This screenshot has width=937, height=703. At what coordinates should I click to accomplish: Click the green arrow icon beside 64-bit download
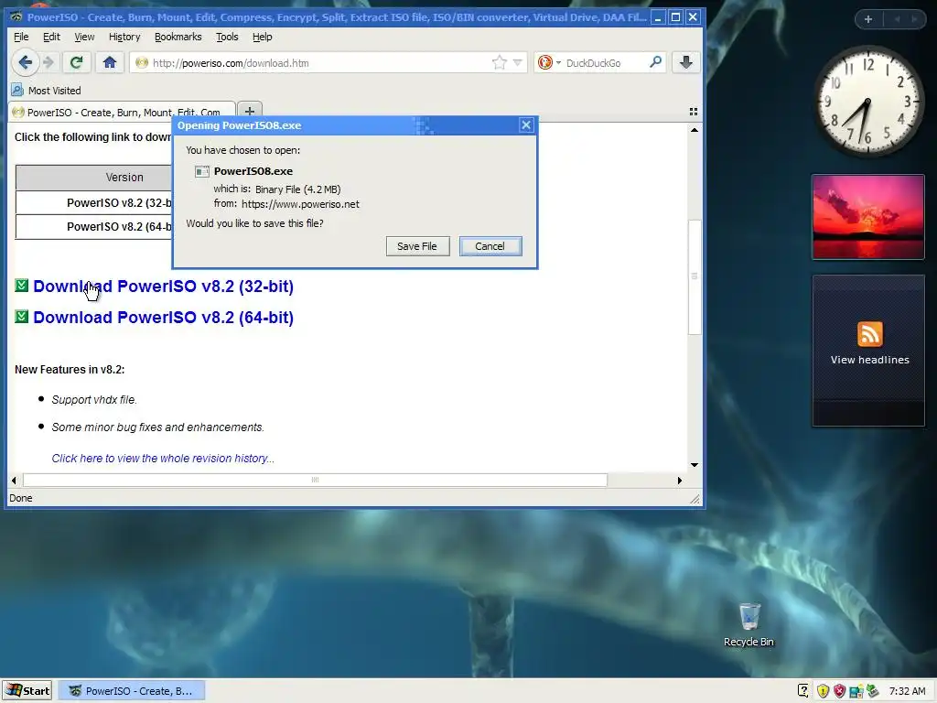[x=22, y=316]
